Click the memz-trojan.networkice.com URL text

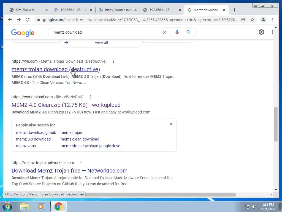pos(43,163)
